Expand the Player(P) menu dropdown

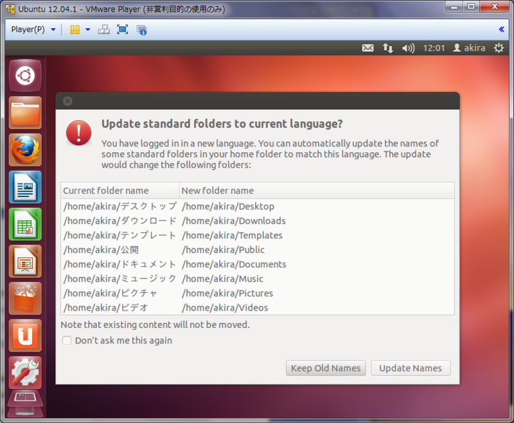coord(33,30)
